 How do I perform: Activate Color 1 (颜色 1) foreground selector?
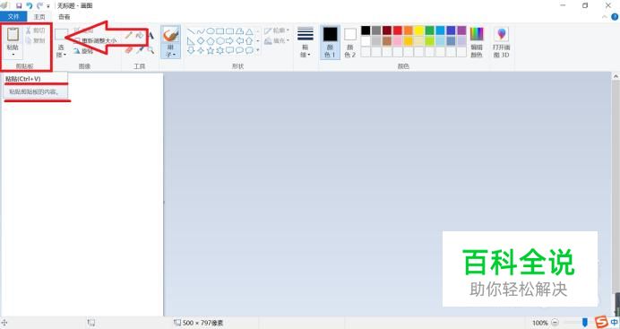pos(331,42)
